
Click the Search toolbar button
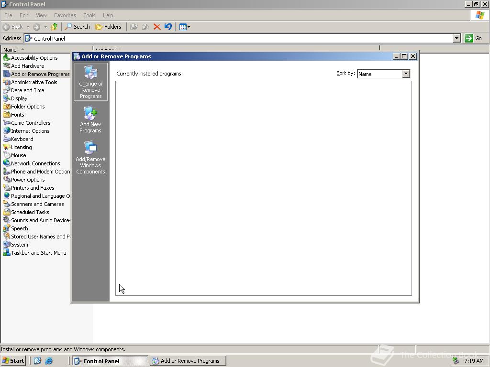(77, 27)
